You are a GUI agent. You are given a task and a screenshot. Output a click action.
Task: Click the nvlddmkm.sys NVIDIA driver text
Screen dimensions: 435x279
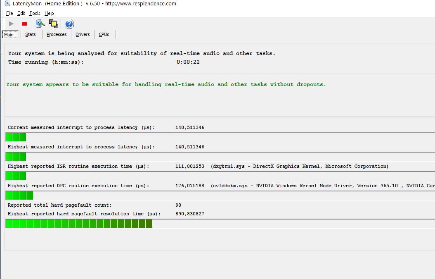tap(323, 186)
